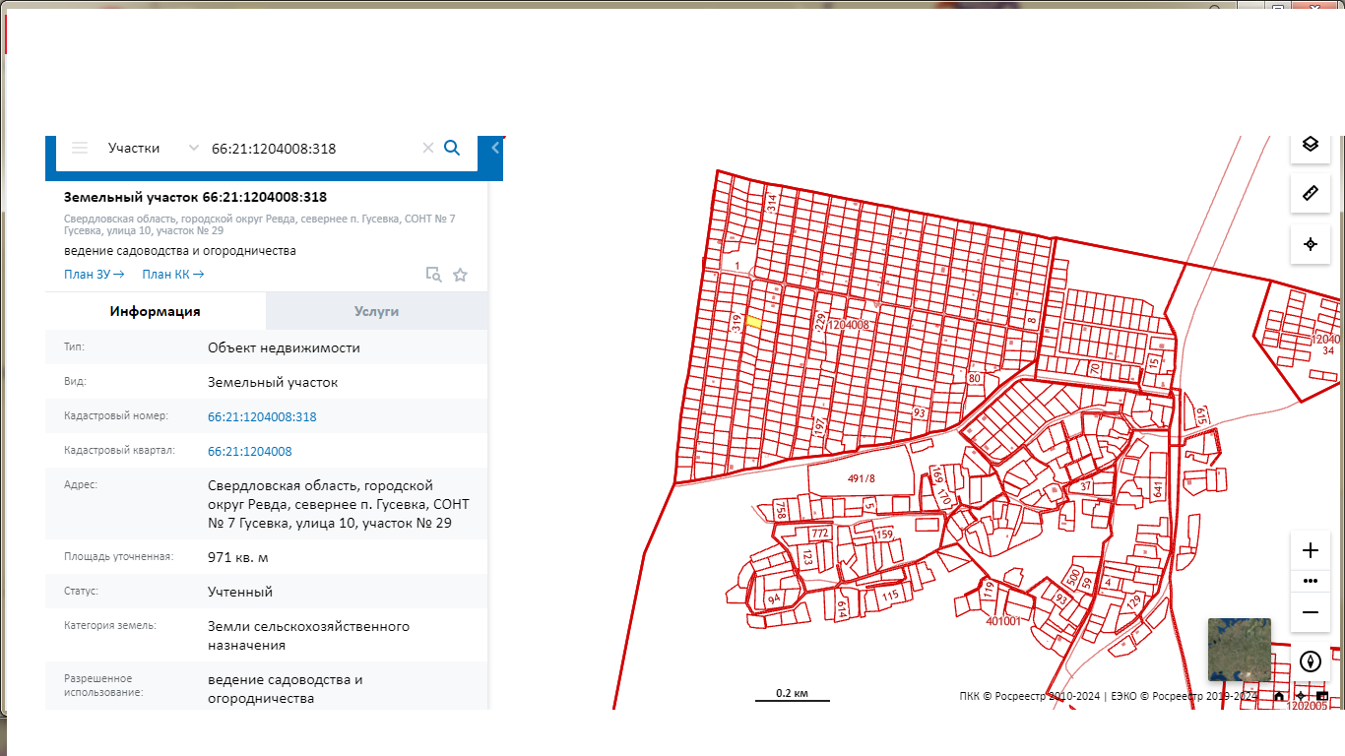Image resolution: width=1345 pixels, height=756 pixels.
Task: Zoom out on the map
Action: (x=1310, y=612)
